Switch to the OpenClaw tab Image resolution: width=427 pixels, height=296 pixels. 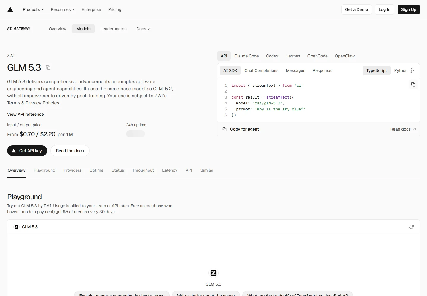[345, 56]
